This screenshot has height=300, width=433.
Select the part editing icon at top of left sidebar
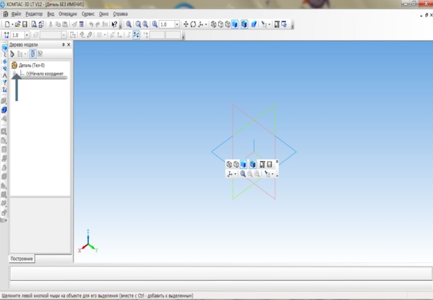[4, 48]
